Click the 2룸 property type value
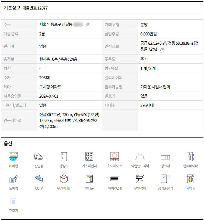 click(42, 34)
